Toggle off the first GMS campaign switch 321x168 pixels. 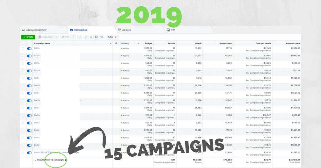click(x=29, y=49)
